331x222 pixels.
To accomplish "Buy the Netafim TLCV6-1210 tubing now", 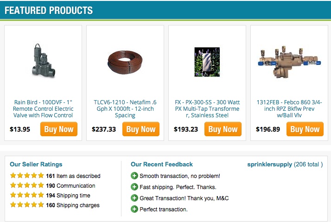I will click(x=141, y=129).
